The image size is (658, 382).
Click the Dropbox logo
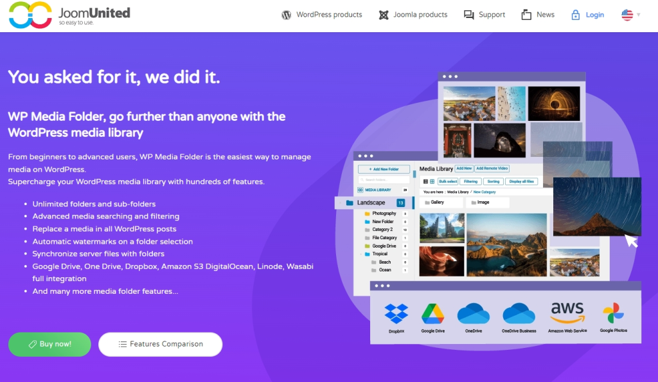[396, 314]
